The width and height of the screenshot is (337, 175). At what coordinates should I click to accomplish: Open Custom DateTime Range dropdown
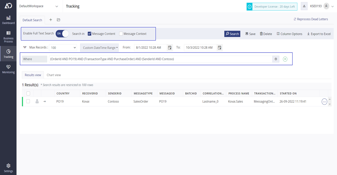(x=99, y=48)
